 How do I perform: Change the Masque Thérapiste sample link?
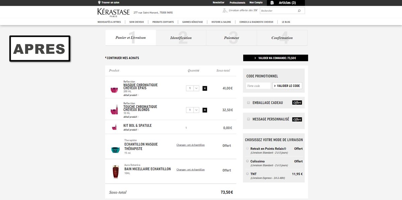[x=191, y=145]
